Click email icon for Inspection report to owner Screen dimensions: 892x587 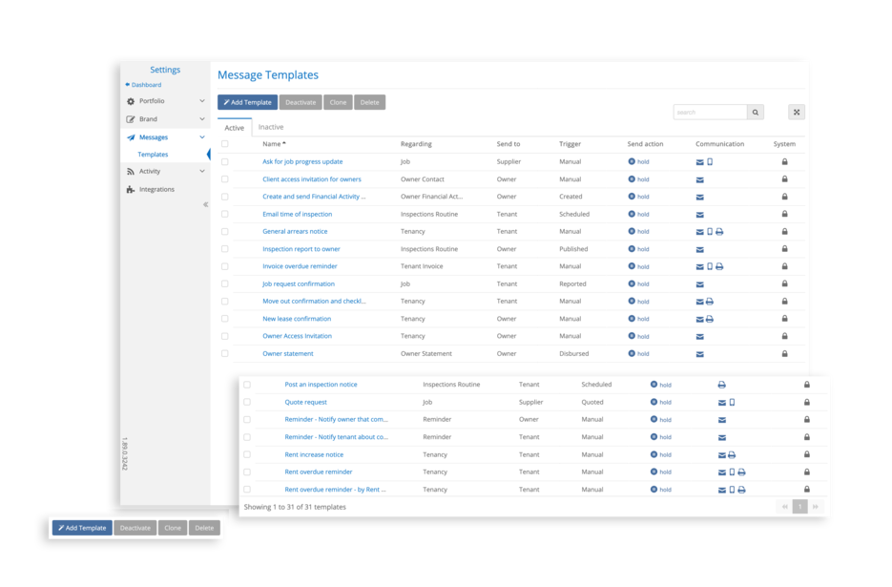coord(699,250)
